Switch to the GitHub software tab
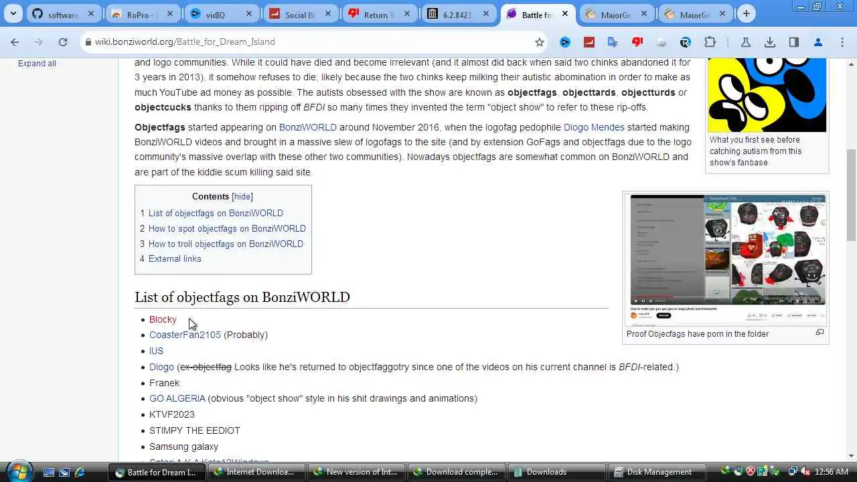Image resolution: width=857 pixels, height=482 pixels. pos(64,14)
